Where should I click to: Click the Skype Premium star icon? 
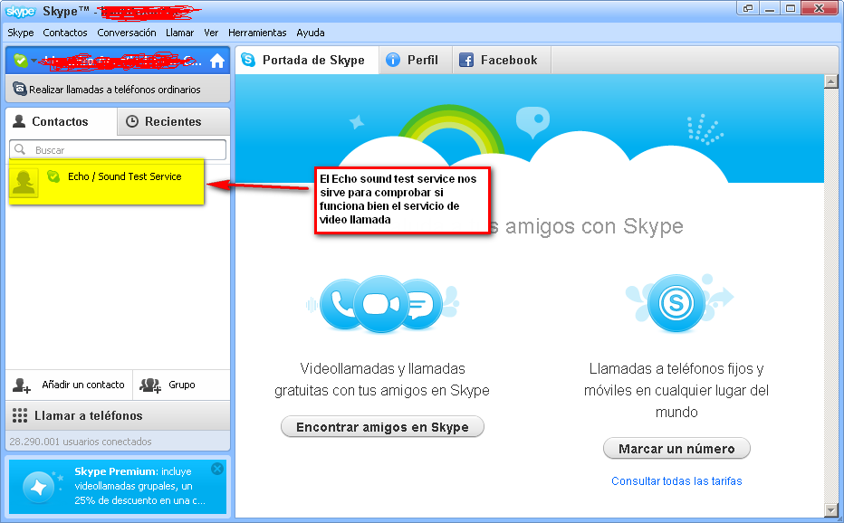click(x=39, y=488)
